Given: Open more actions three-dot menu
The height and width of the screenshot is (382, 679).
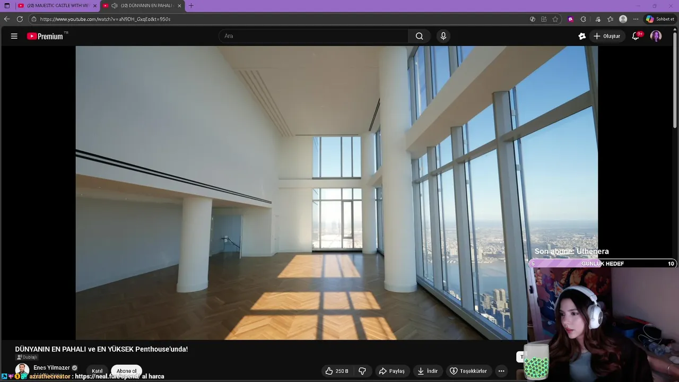Looking at the screenshot, I should tap(501, 371).
